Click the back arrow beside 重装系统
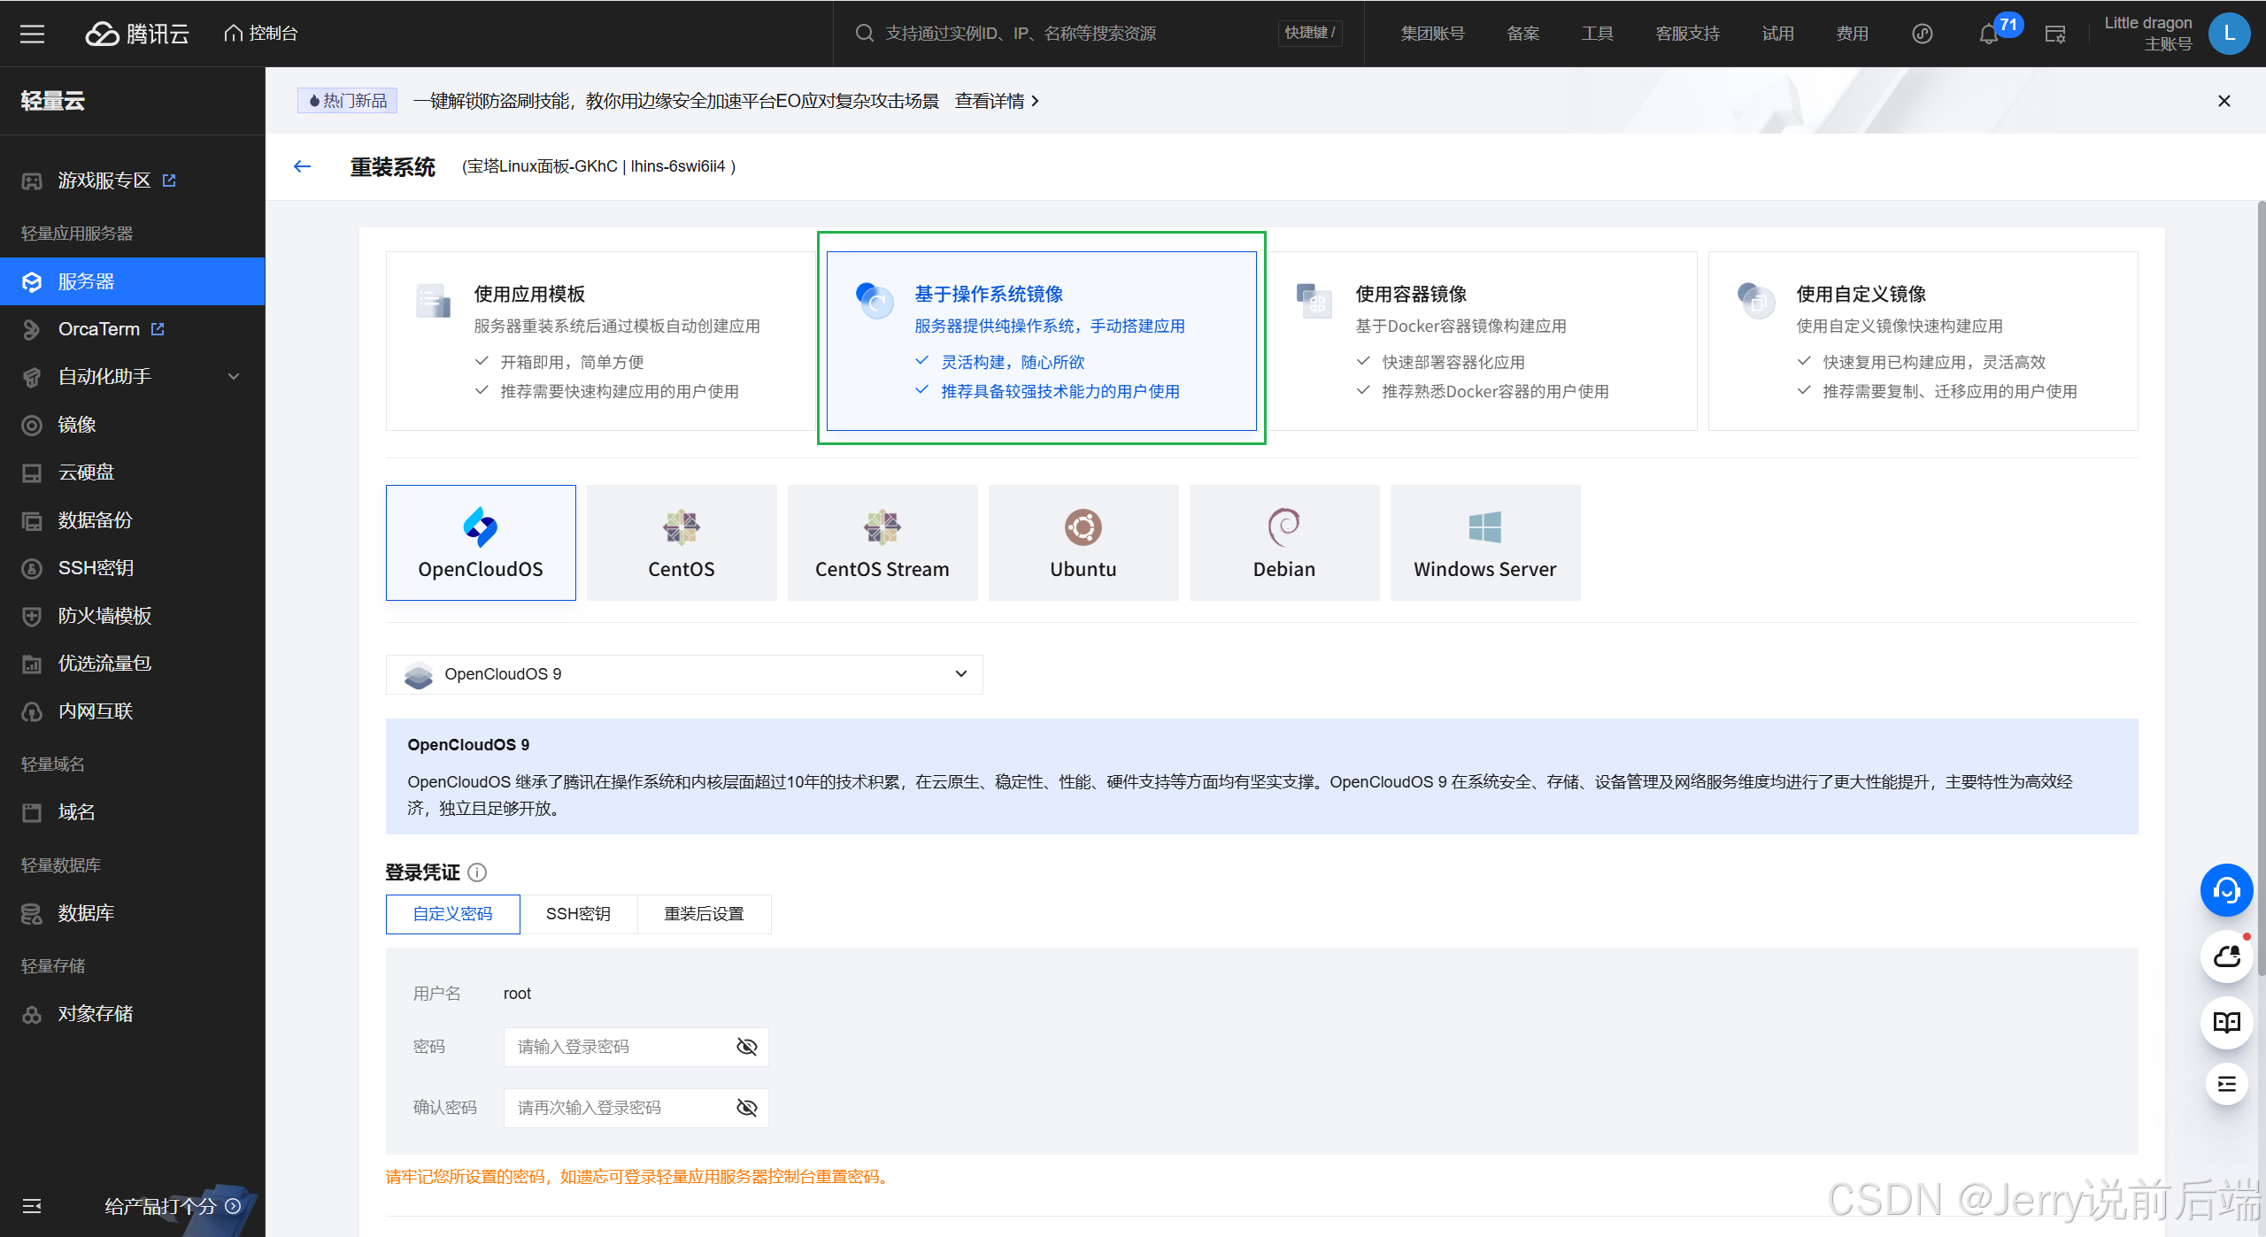The image size is (2266, 1237). 303,166
